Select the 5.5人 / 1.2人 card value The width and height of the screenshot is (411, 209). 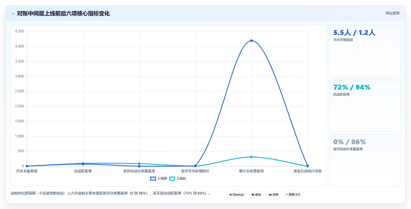tap(354, 33)
